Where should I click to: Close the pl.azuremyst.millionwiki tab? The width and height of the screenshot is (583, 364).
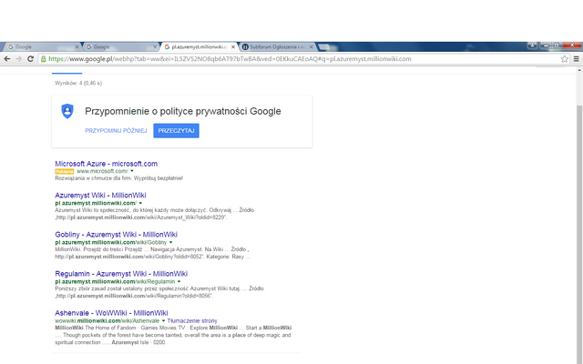[233, 46]
